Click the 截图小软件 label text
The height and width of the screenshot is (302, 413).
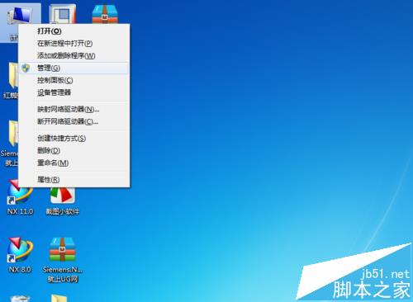click(x=63, y=211)
